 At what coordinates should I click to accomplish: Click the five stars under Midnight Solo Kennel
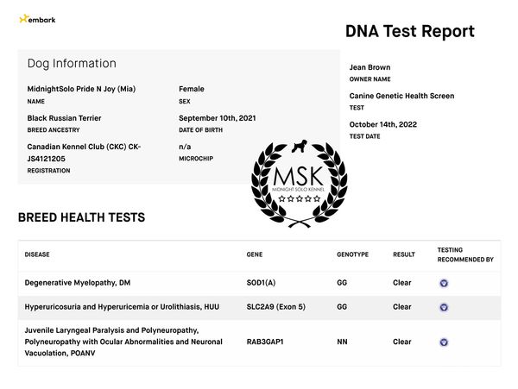(299, 199)
